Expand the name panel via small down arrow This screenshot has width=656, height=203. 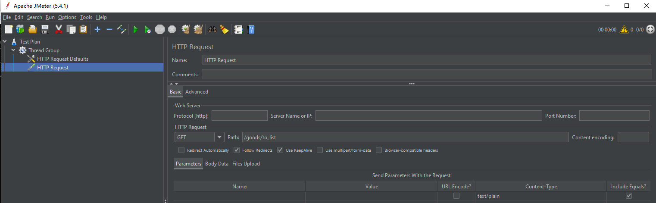(x=176, y=84)
